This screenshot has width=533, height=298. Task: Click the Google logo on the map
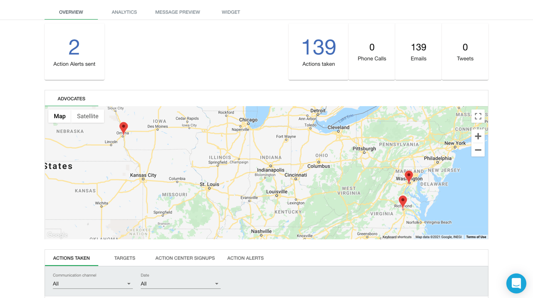57,234
